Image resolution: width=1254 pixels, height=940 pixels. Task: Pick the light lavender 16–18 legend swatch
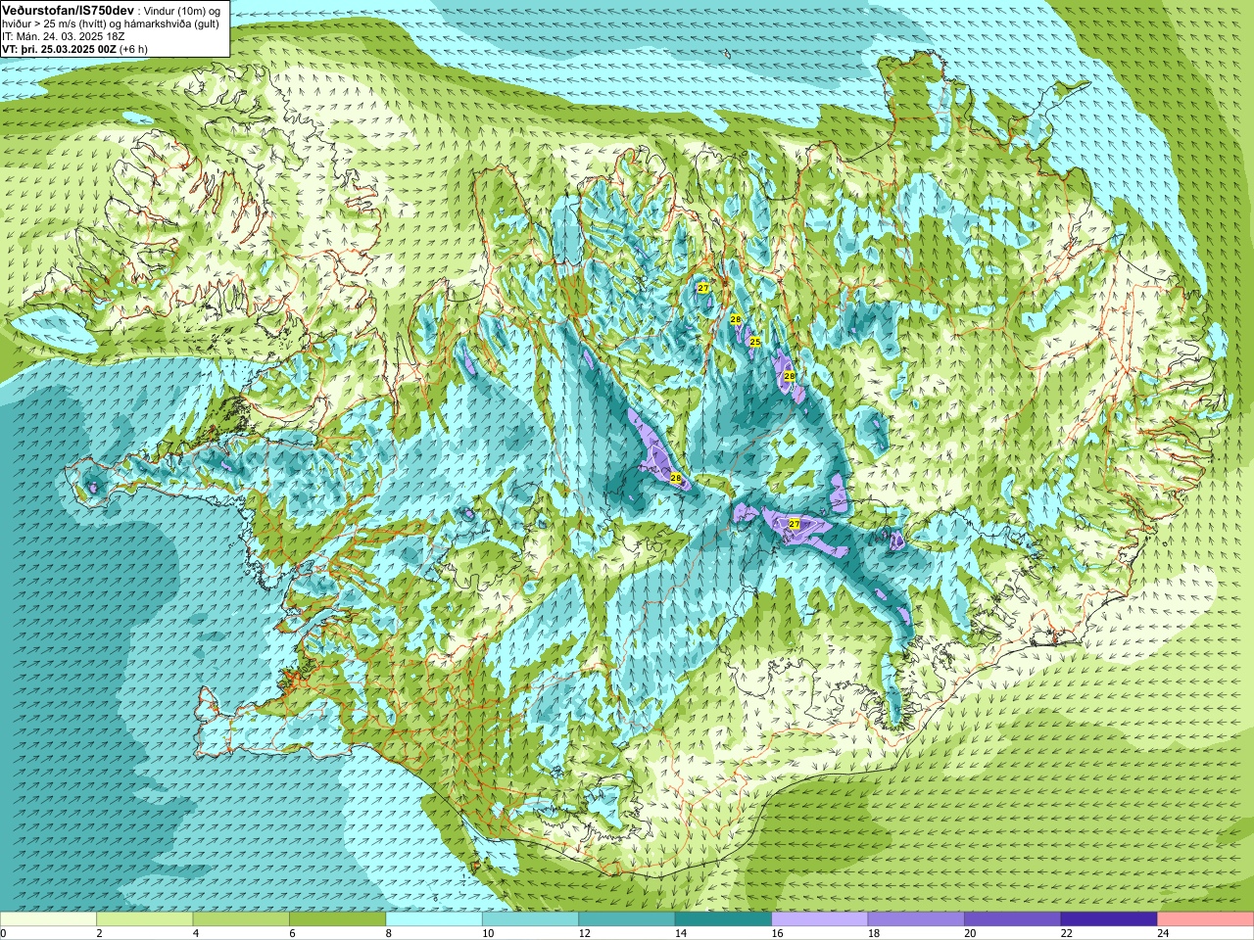[820, 919]
